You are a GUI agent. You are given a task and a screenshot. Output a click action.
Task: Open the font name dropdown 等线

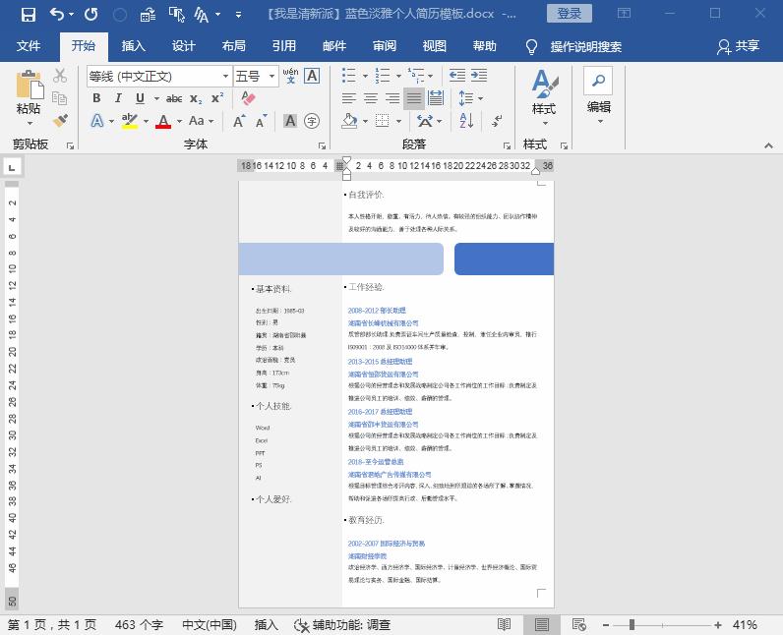click(x=224, y=76)
